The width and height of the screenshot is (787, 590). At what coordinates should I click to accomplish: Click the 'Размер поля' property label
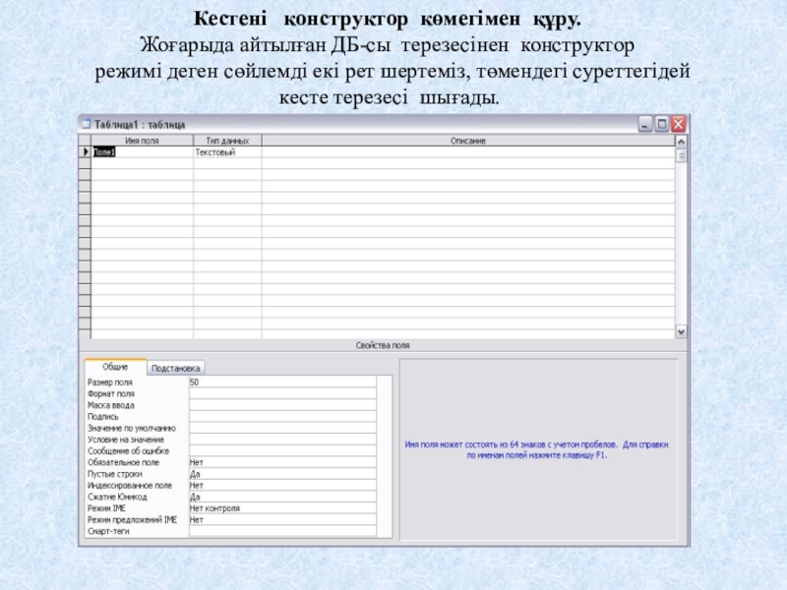point(110,382)
